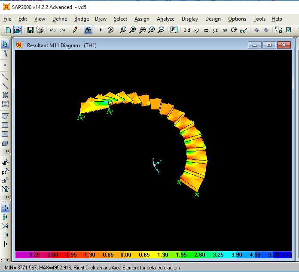Open the File menu

click(x=7, y=19)
